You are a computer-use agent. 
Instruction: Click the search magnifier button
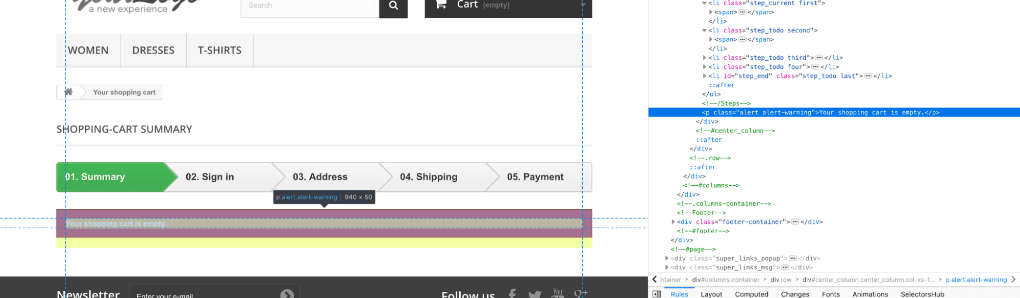(393, 6)
